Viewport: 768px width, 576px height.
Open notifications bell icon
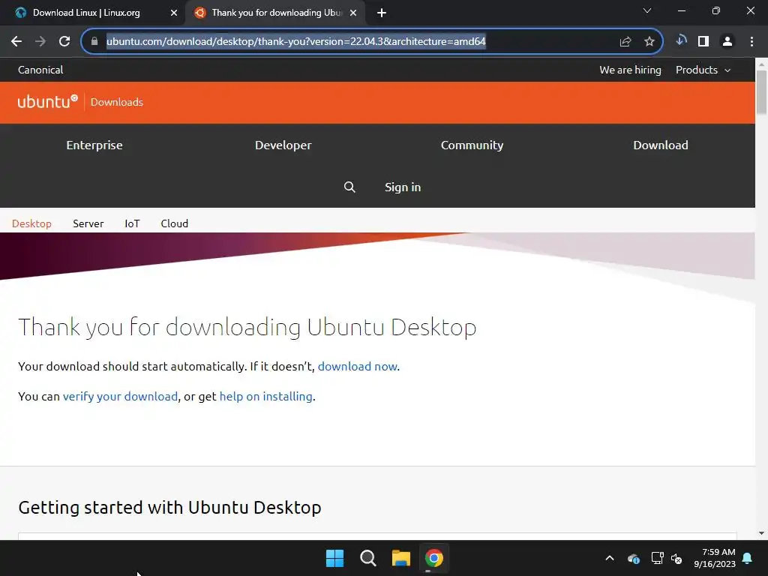coord(748,558)
